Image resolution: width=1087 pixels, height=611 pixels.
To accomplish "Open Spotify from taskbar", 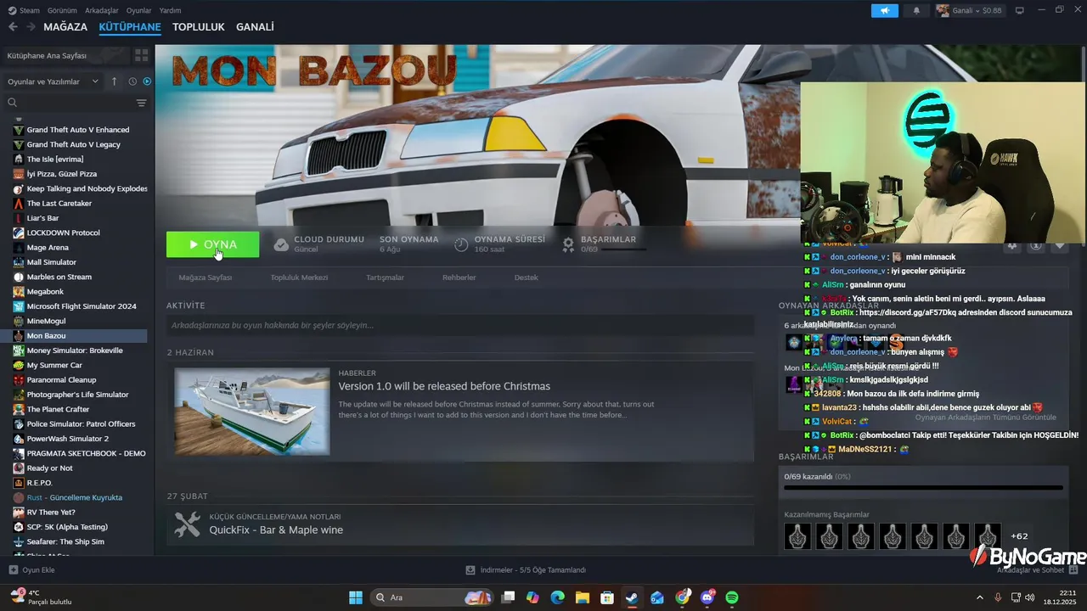I will (732, 597).
